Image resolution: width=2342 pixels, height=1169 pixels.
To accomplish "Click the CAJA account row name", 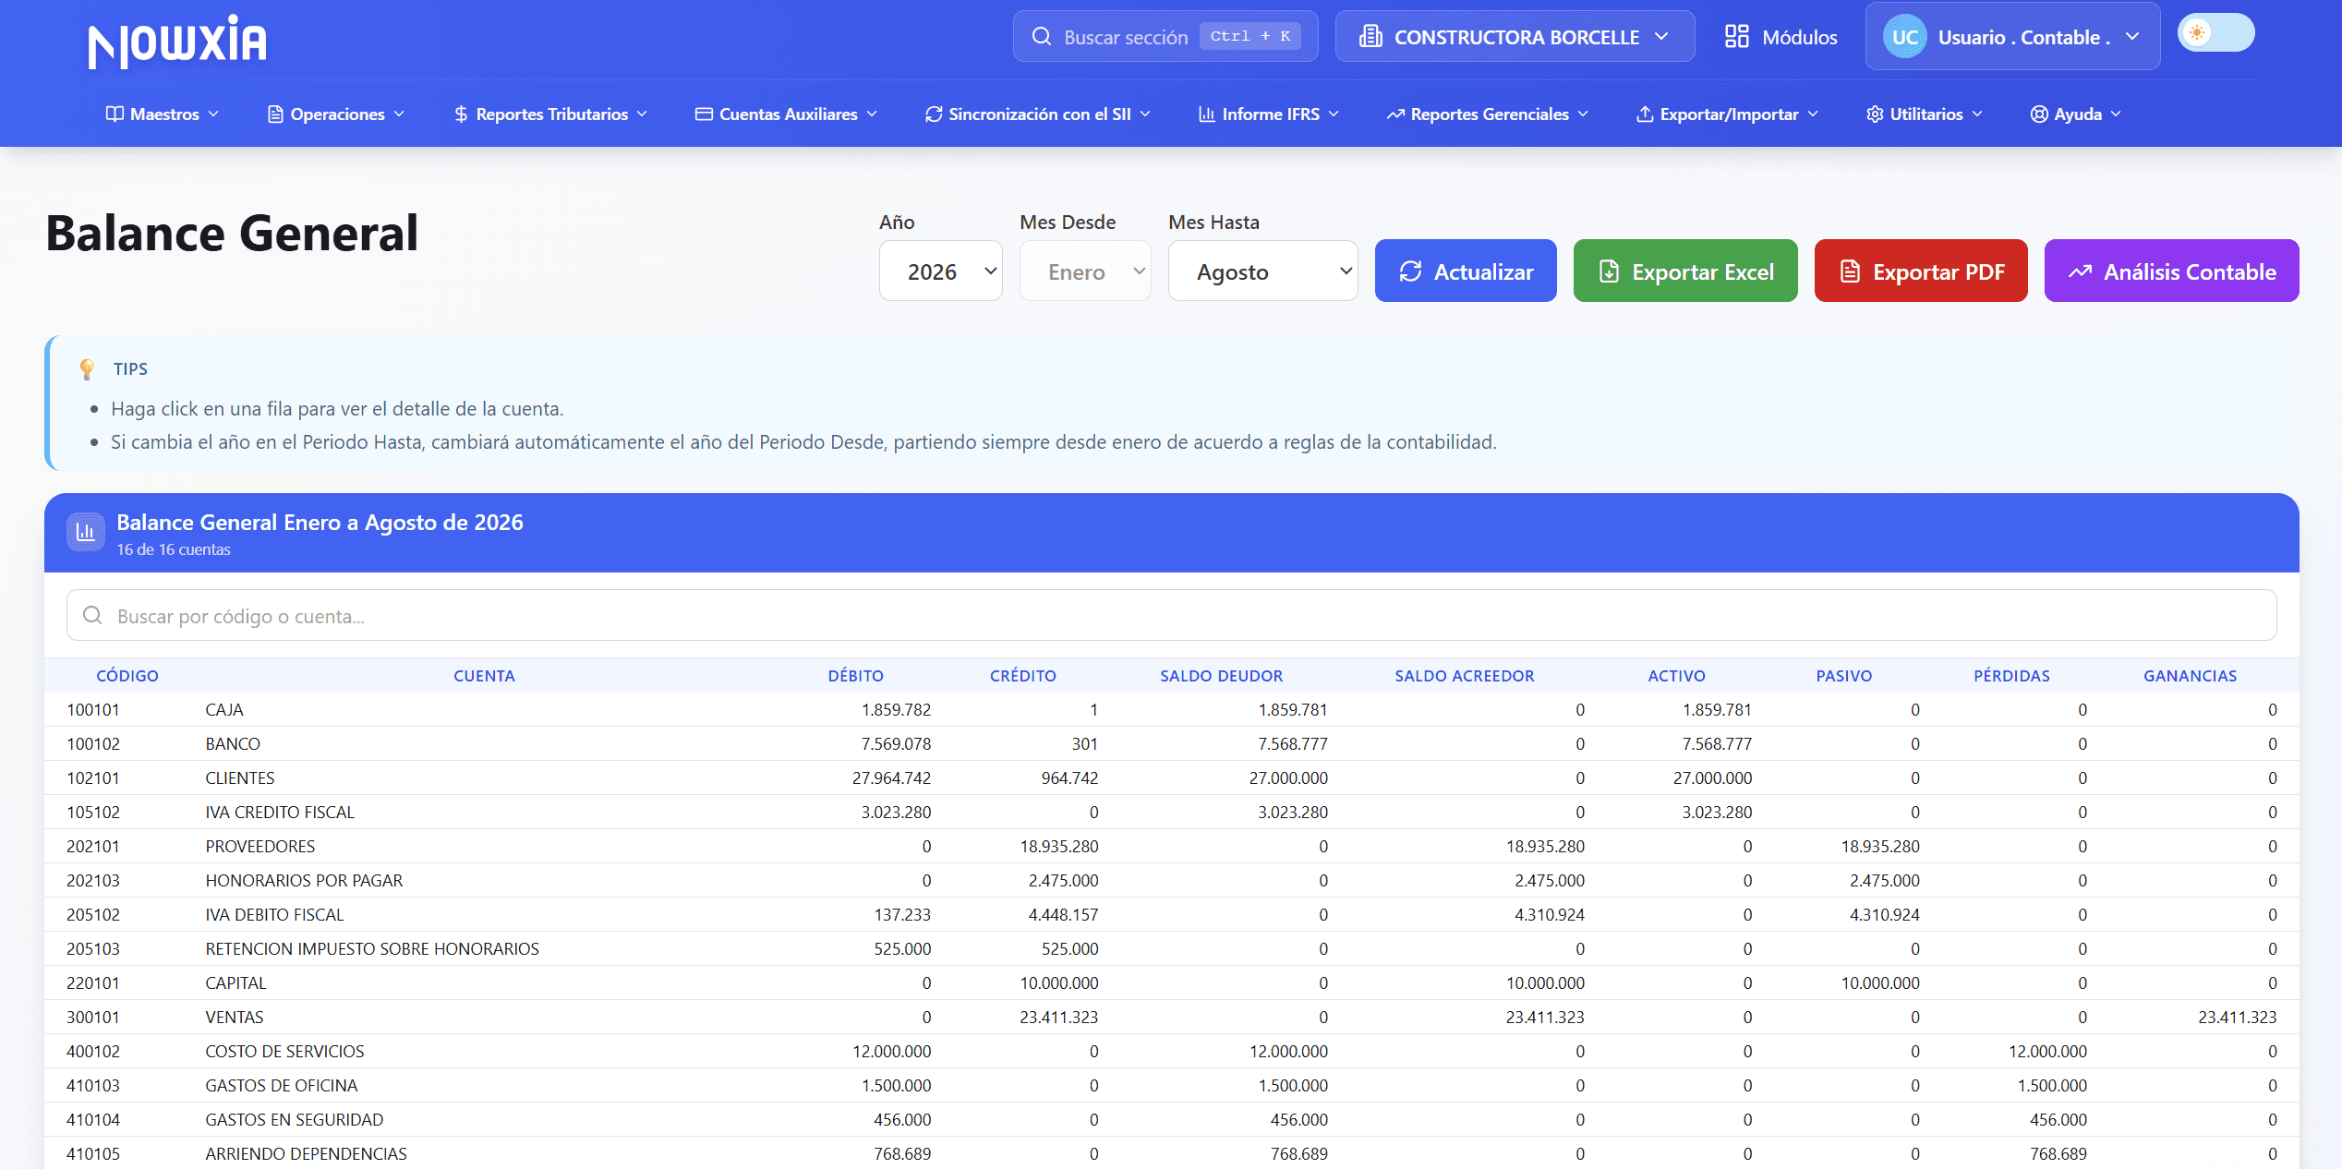I will click(x=224, y=709).
